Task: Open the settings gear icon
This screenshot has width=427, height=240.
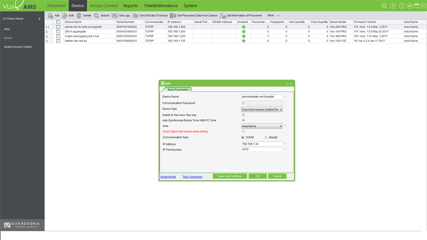Action: (x=384, y=6)
